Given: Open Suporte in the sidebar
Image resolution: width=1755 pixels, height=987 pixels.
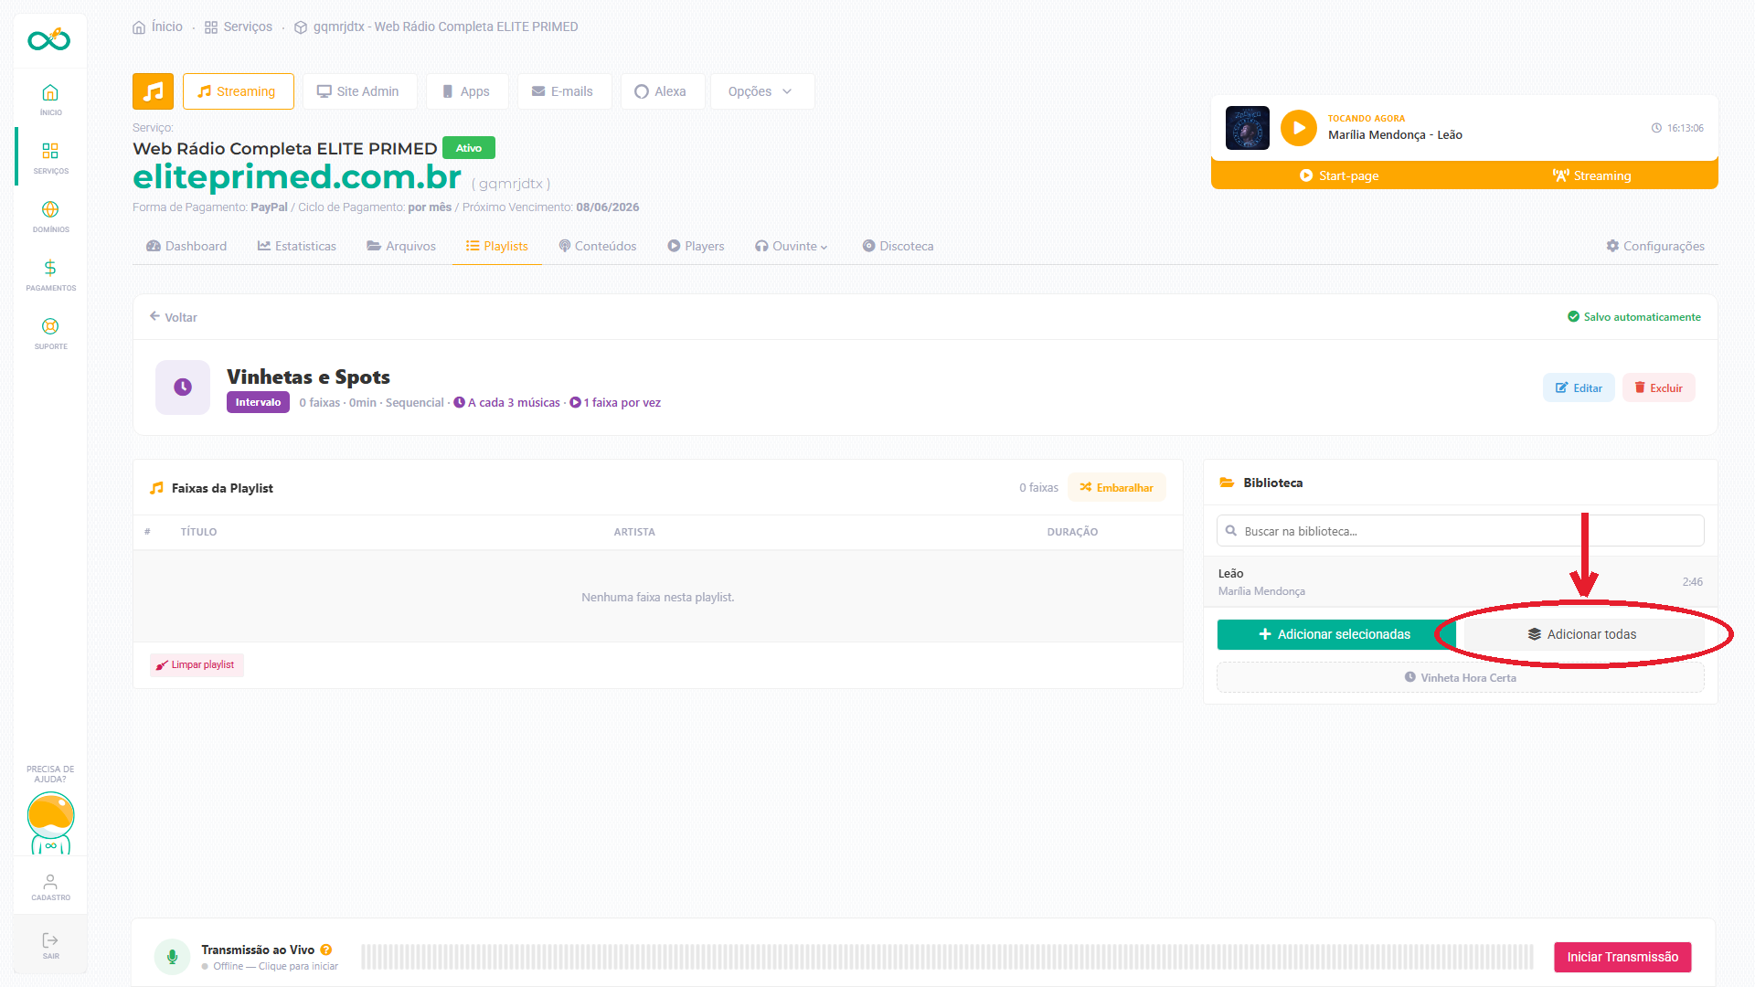Looking at the screenshot, I should pyautogui.click(x=50, y=333).
